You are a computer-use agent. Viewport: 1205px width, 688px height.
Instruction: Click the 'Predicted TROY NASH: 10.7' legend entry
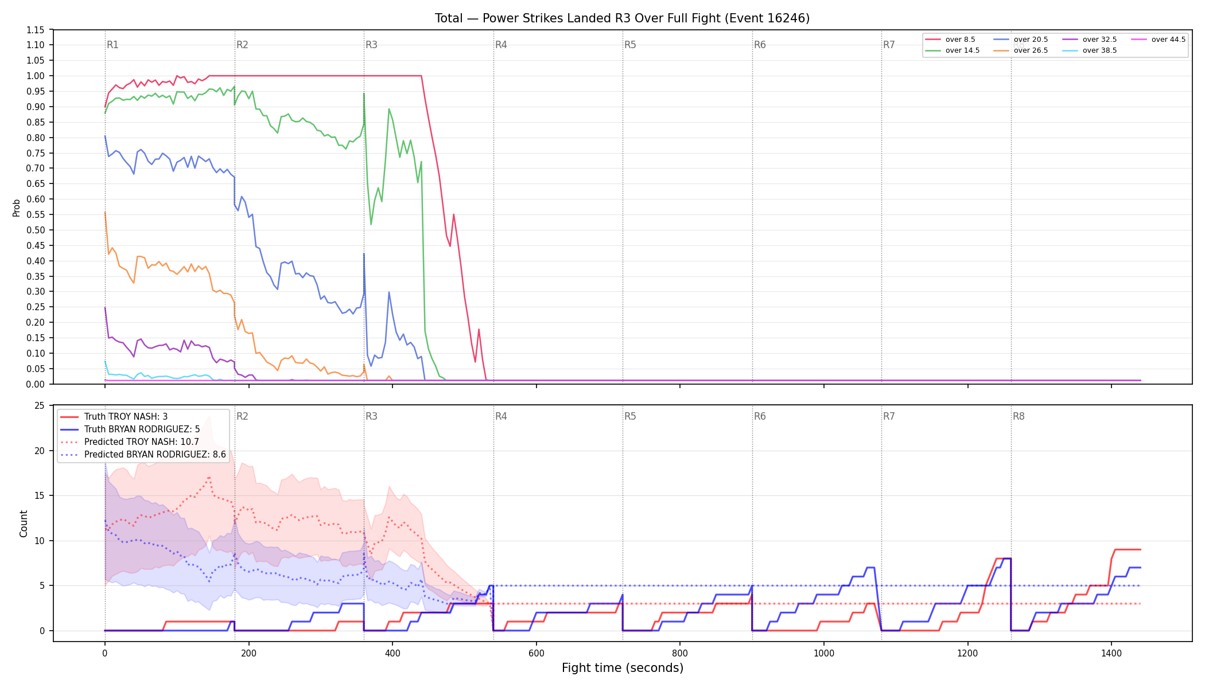[130, 442]
